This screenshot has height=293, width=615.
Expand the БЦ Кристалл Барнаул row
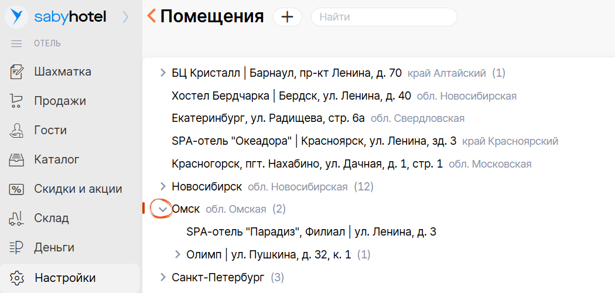pyautogui.click(x=163, y=73)
